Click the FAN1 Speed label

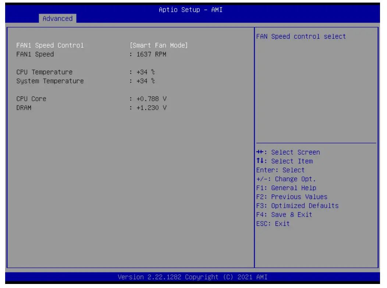(x=35, y=54)
